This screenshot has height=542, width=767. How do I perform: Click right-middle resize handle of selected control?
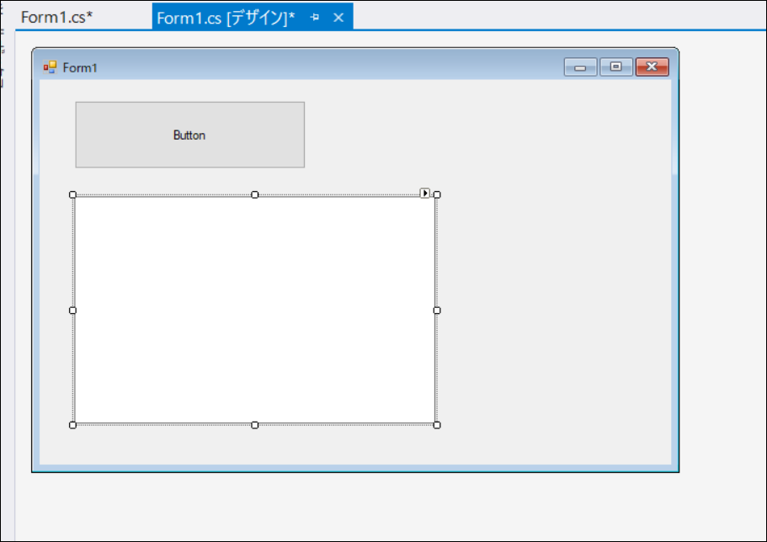[437, 310]
